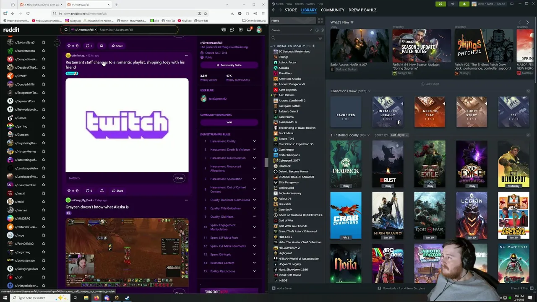Open Steam announcements megaphone icon
This screenshot has width=537, height=302.
(452, 4)
